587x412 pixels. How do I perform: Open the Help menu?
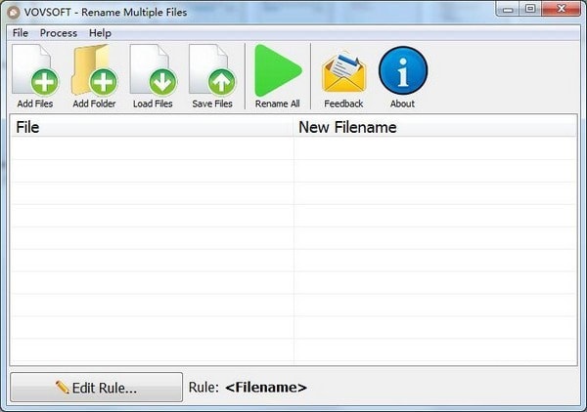click(100, 33)
